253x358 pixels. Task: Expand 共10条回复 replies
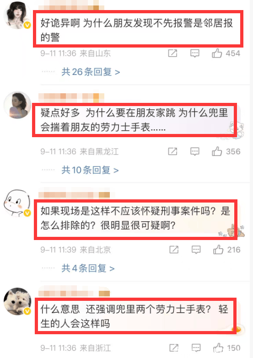(x=90, y=170)
